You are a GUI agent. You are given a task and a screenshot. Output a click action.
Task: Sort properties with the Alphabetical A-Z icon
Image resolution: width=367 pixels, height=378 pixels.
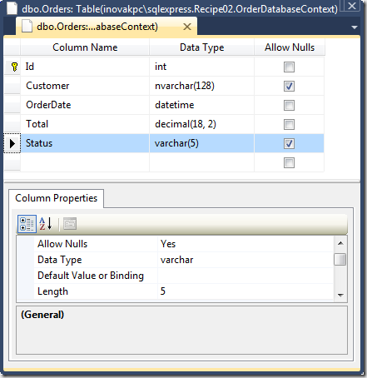[x=46, y=224]
